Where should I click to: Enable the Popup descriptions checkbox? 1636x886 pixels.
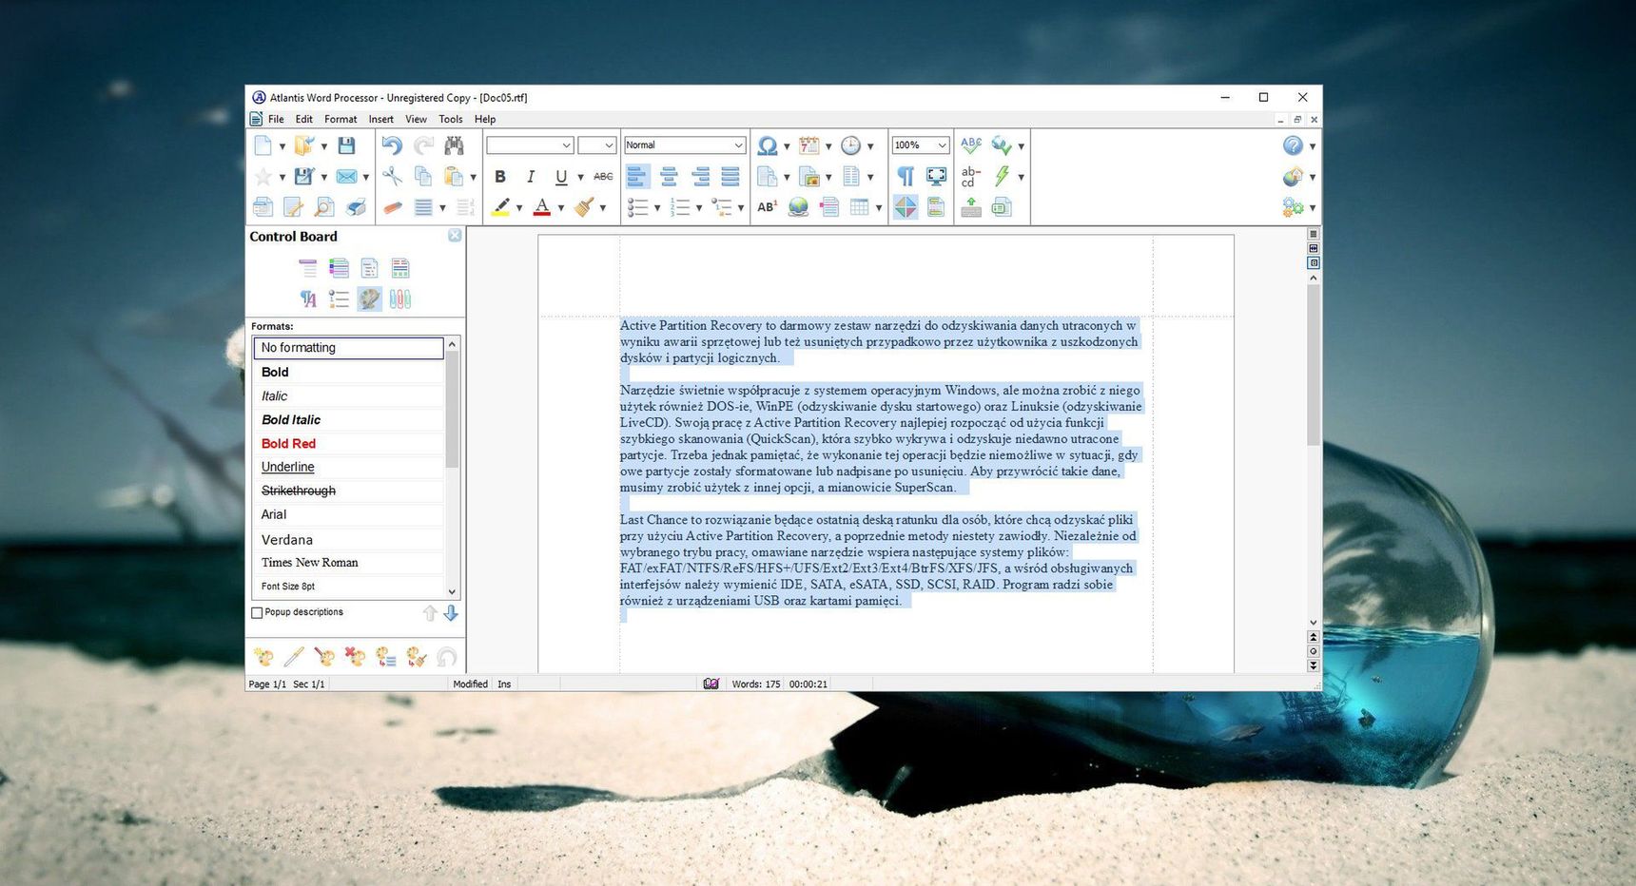(x=257, y=613)
